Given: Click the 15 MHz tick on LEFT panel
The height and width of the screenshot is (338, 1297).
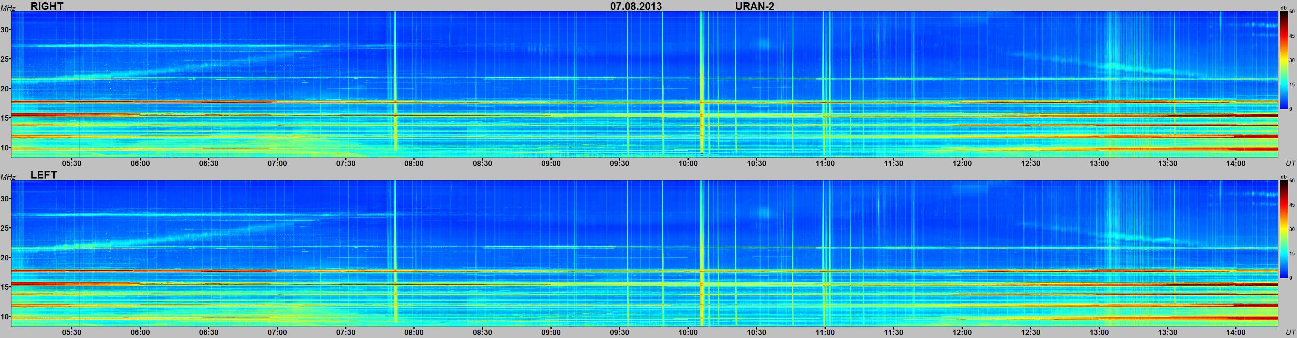Looking at the screenshot, I should 5,287.
